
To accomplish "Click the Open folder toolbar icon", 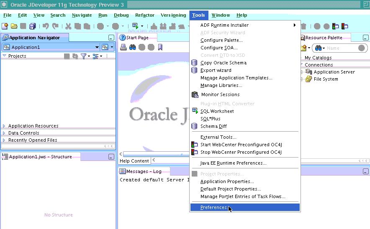I will (14, 26).
